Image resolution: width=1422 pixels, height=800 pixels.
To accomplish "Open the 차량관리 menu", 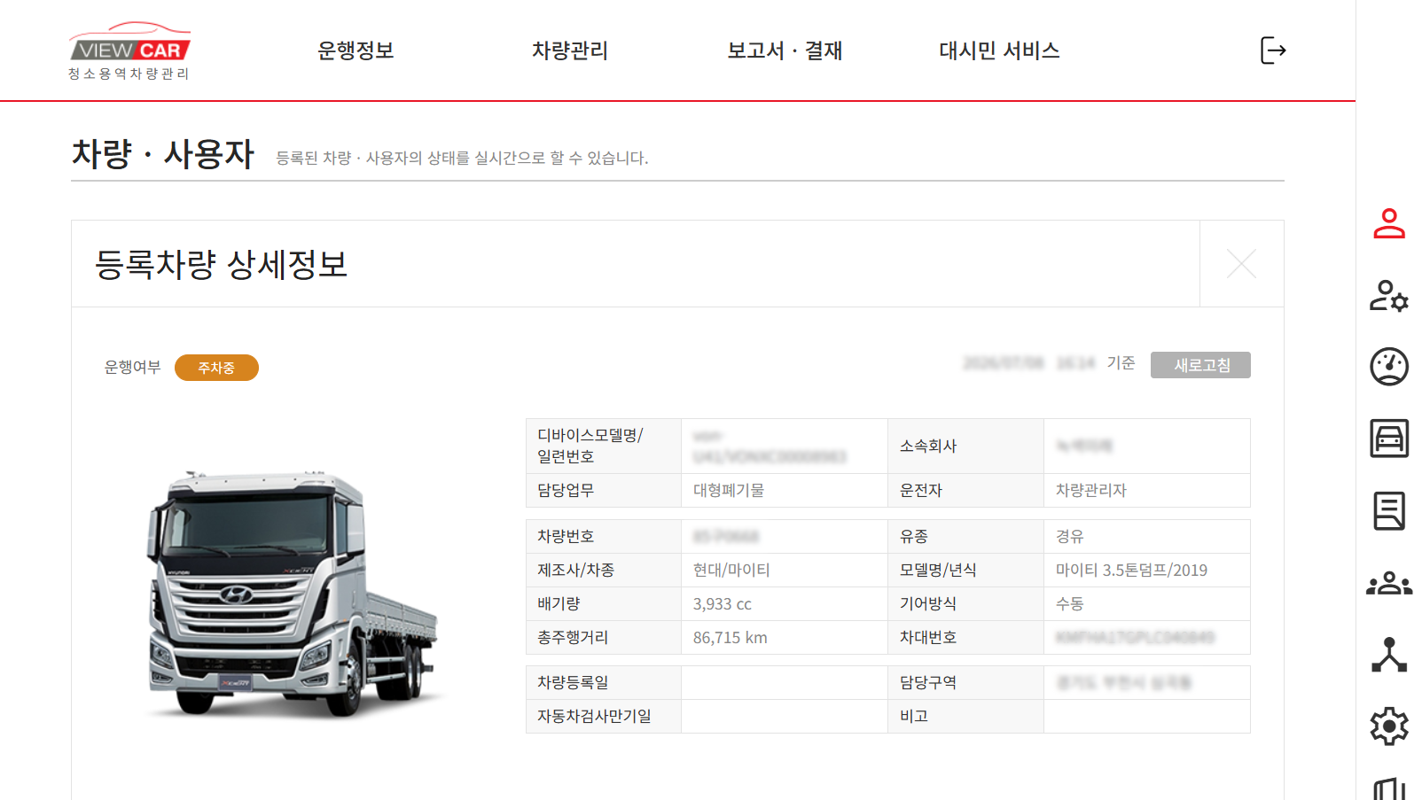I will pos(570,50).
